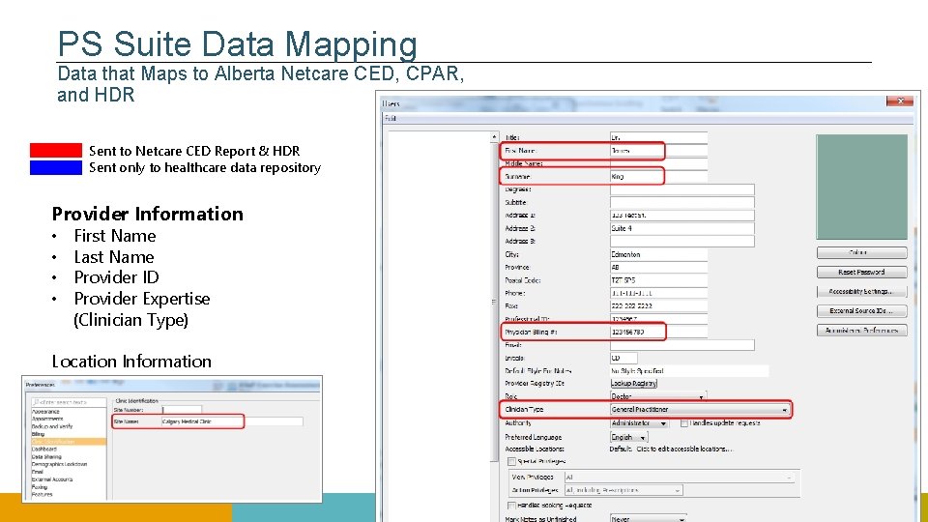
Task: Click the Reset Password button
Action: point(861,273)
